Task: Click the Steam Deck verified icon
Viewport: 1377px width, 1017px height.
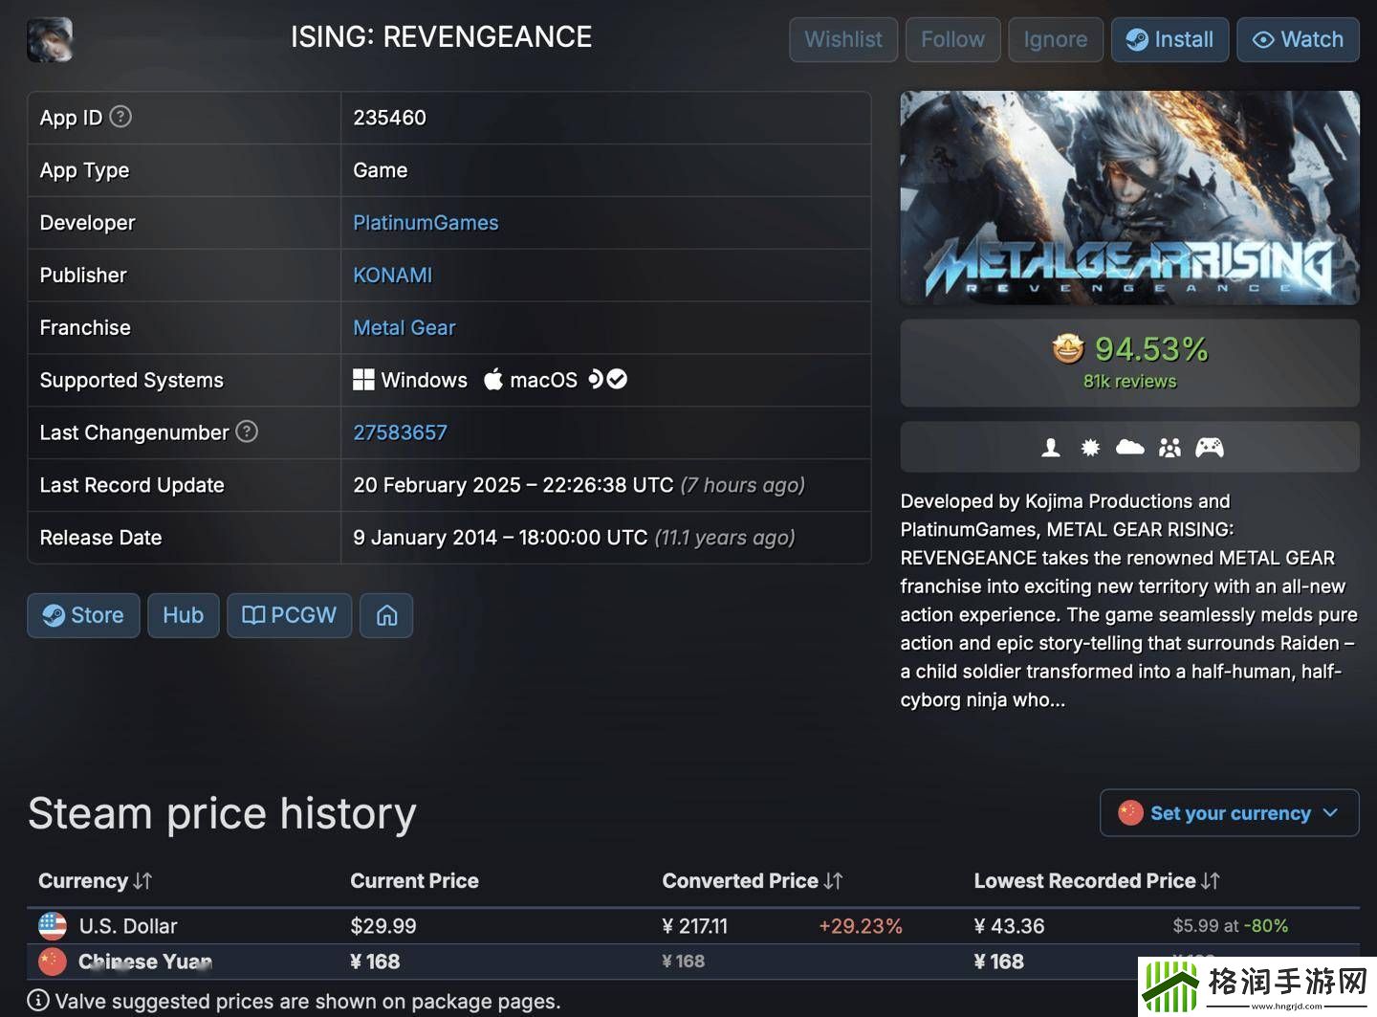Action: (x=607, y=380)
